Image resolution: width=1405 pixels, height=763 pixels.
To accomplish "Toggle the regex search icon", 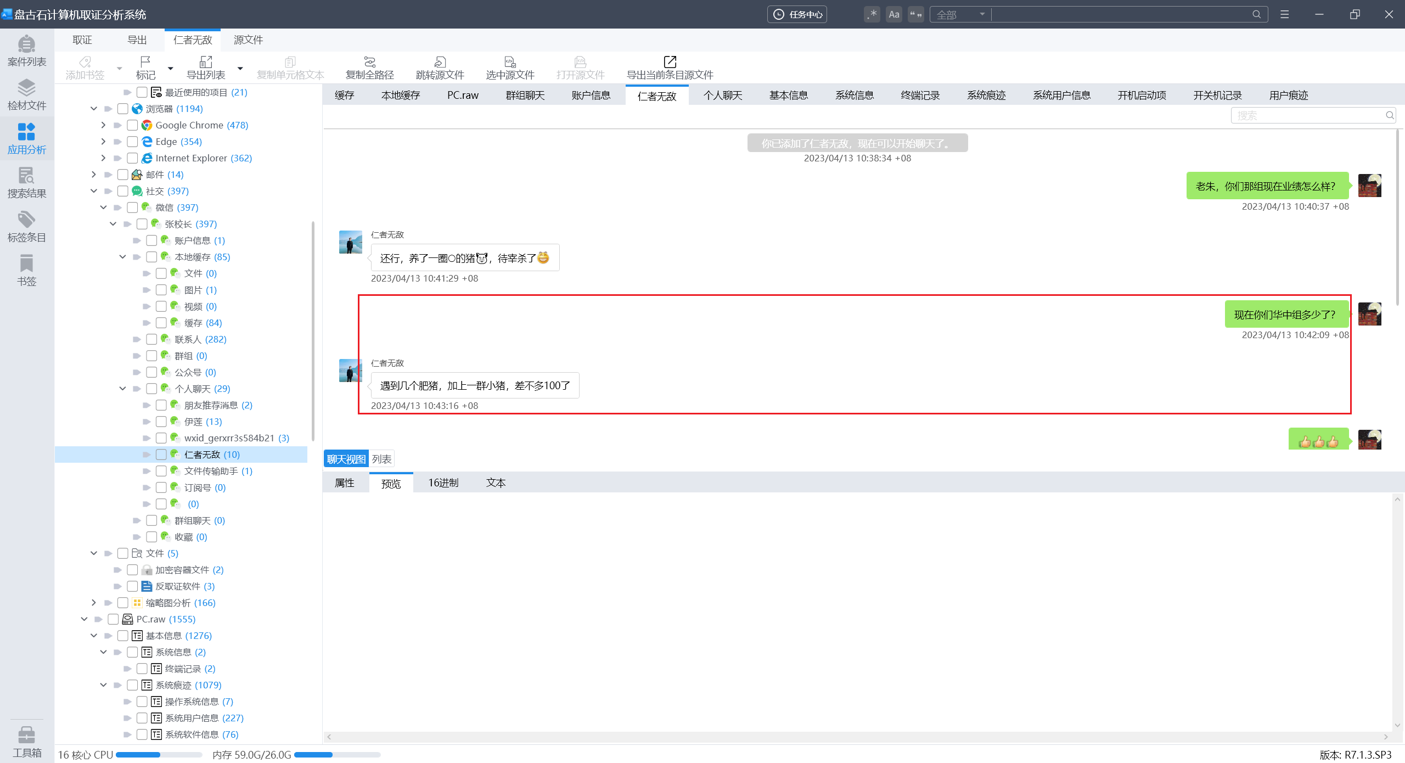I will (872, 14).
